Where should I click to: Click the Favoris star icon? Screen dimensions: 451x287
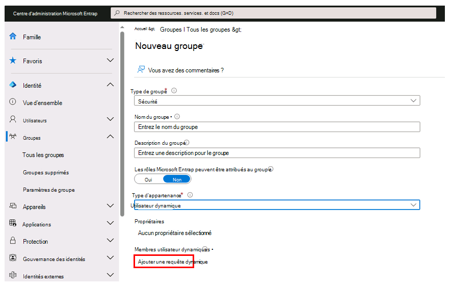point(13,61)
